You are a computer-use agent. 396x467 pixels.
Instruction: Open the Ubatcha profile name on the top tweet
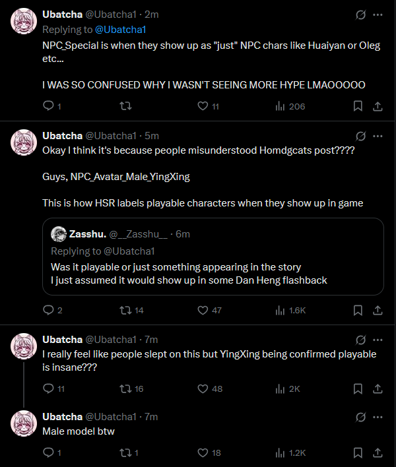tap(62, 14)
